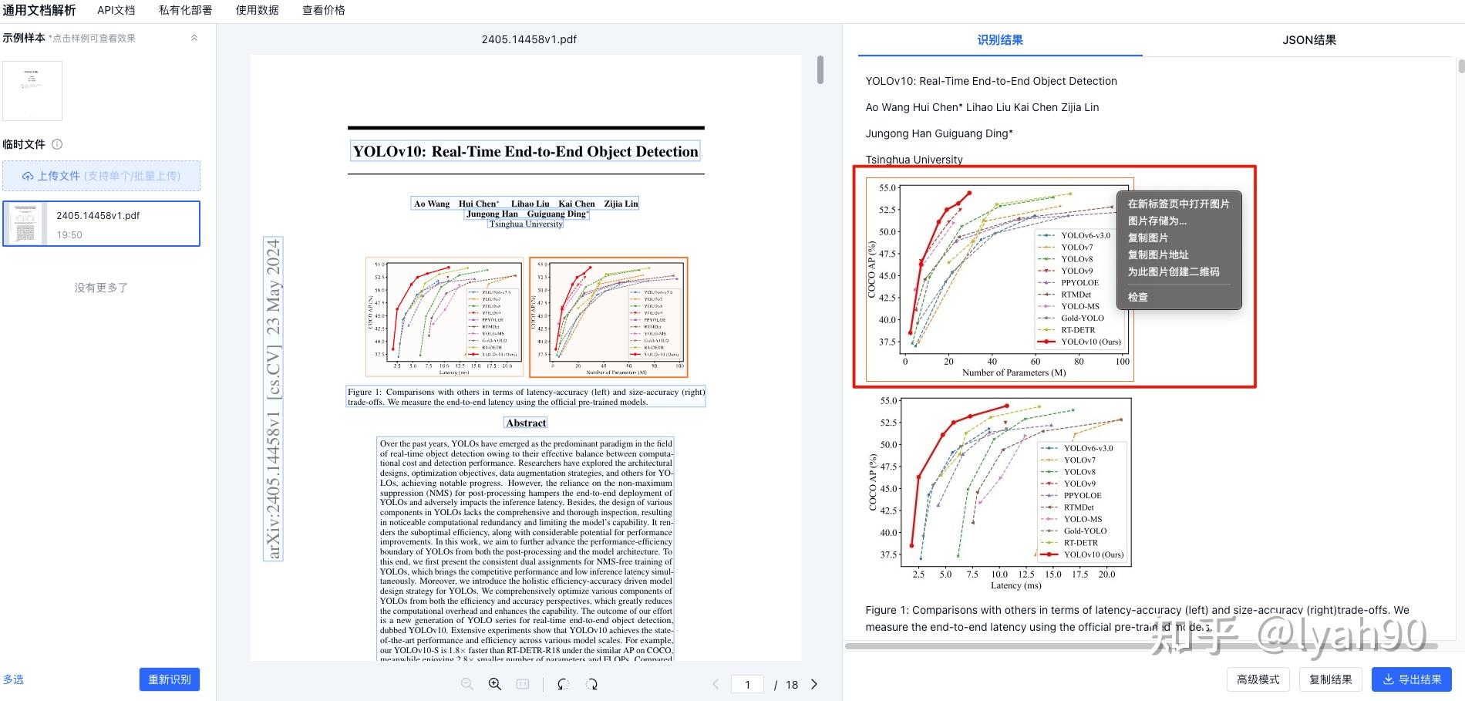Rotate the page counterclockwise

(x=563, y=684)
